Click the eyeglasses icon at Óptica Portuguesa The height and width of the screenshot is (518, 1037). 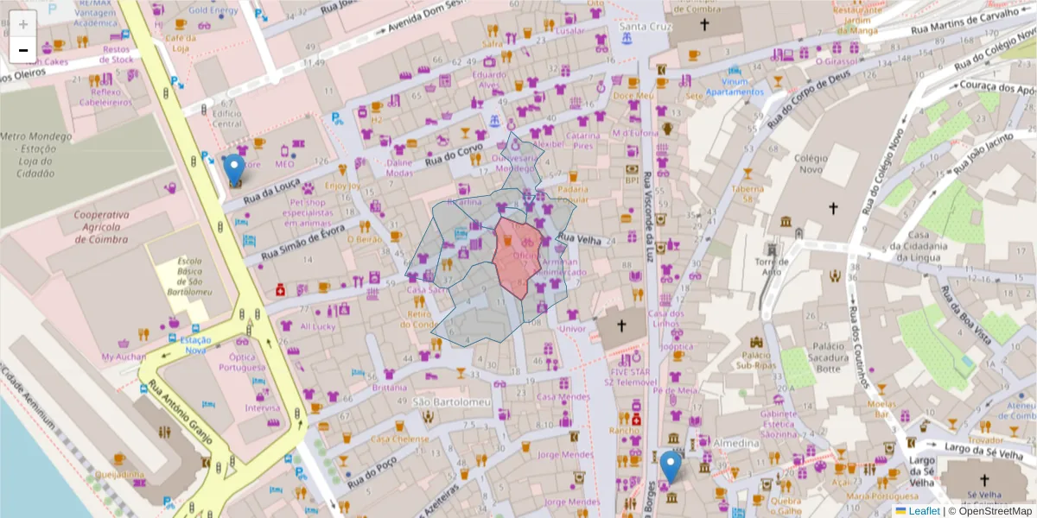(x=242, y=341)
